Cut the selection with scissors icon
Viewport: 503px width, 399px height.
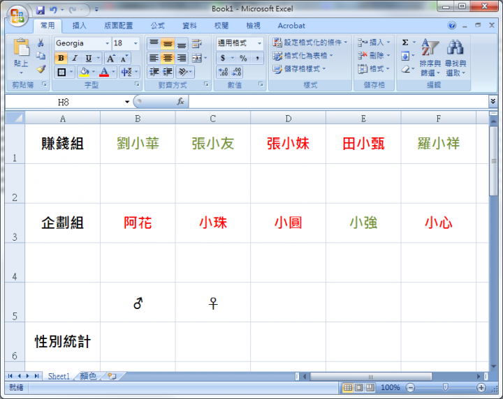41,43
